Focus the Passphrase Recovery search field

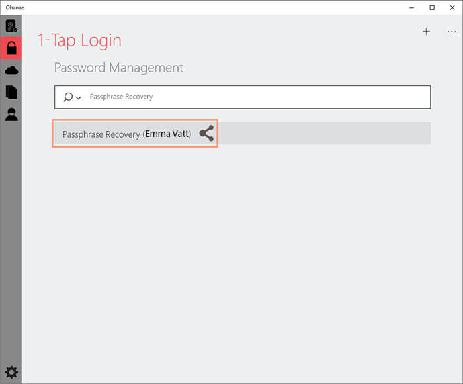(x=243, y=97)
